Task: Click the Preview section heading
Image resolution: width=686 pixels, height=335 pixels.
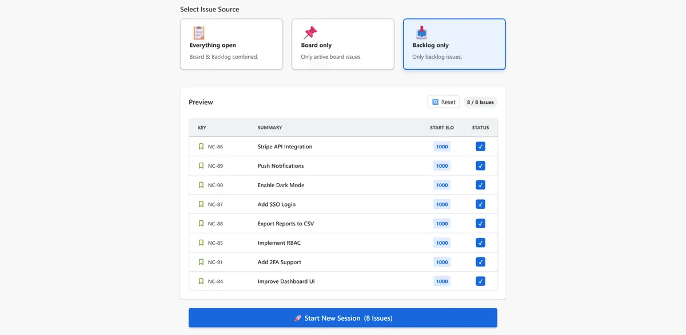Action: [x=201, y=102]
